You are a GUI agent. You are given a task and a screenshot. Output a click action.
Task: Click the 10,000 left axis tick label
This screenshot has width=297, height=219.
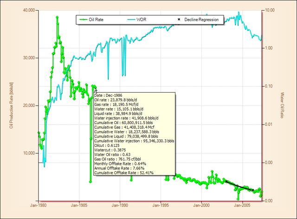27,153
